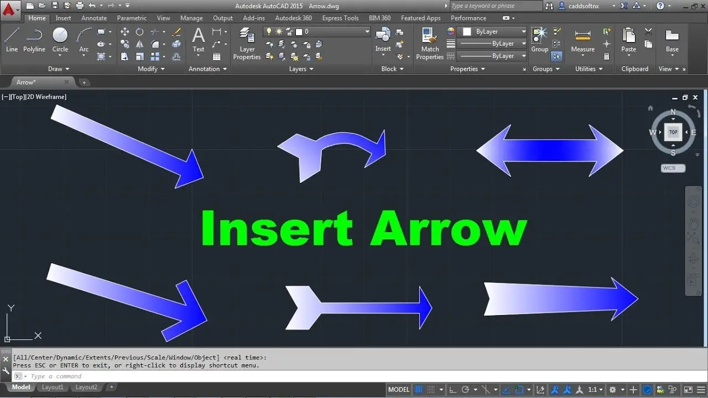Toggle 2D object snap square icon
708x398 pixels.
click(x=519, y=390)
